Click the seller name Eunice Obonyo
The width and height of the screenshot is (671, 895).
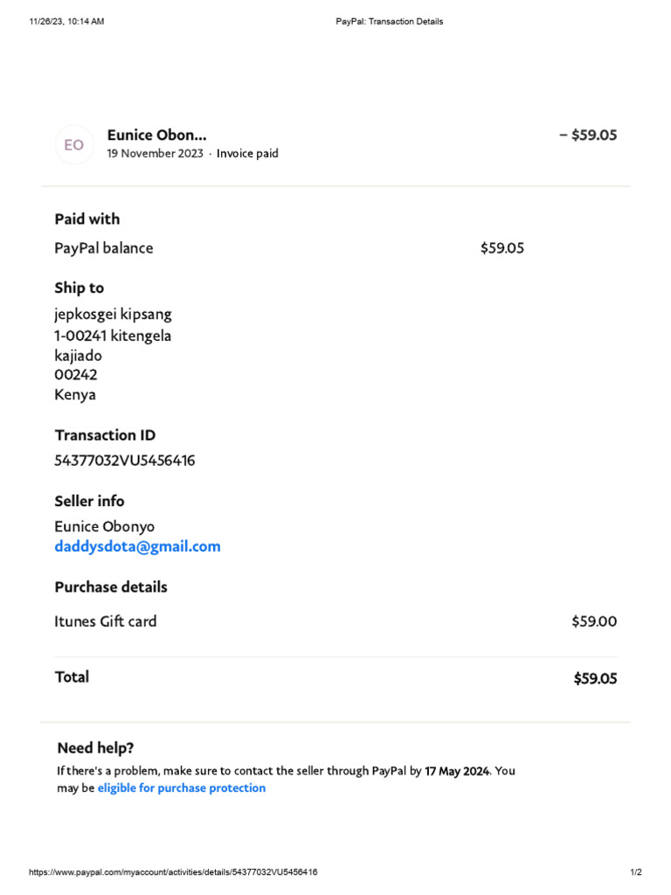pyautogui.click(x=104, y=527)
